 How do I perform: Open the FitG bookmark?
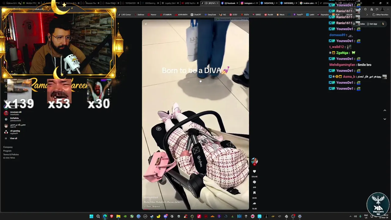pos(223,15)
